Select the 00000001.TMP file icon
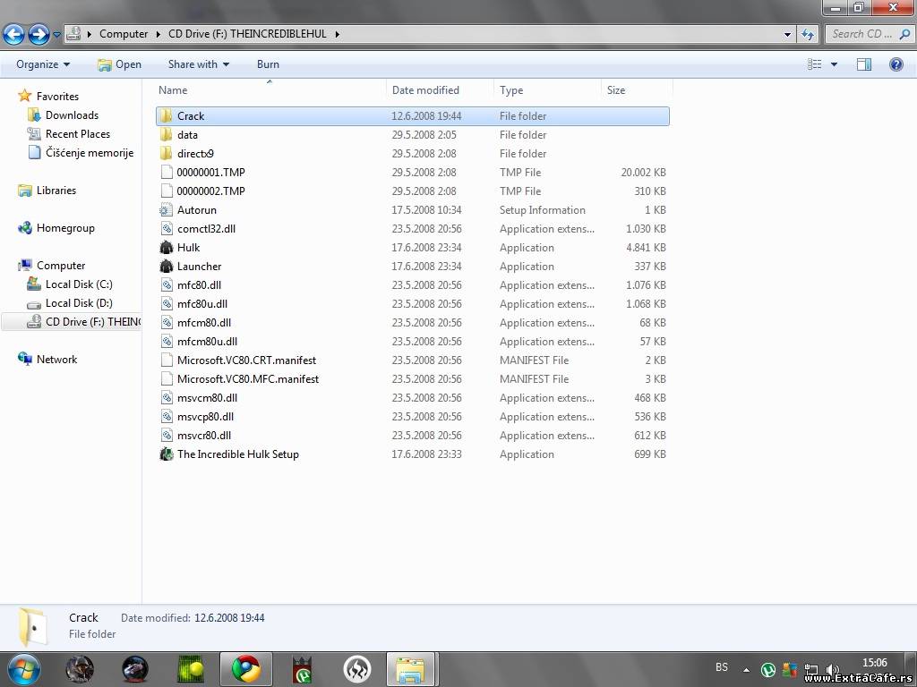Image resolution: width=917 pixels, height=687 pixels. click(x=166, y=172)
